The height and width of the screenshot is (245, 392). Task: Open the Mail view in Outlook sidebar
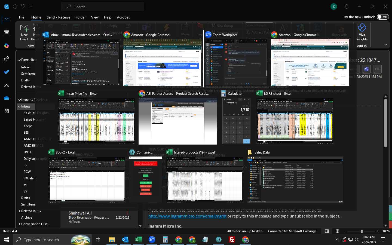click(7, 19)
